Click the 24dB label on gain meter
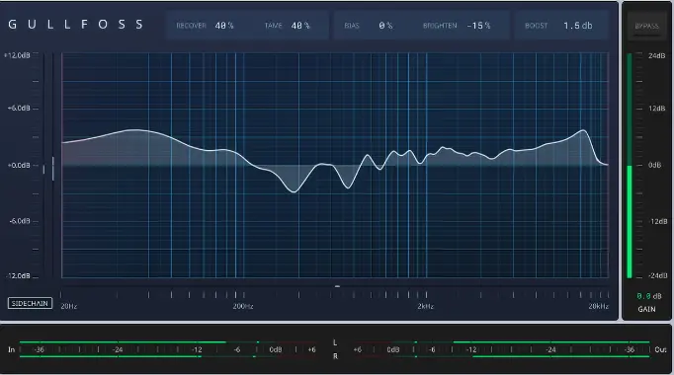 656,56
